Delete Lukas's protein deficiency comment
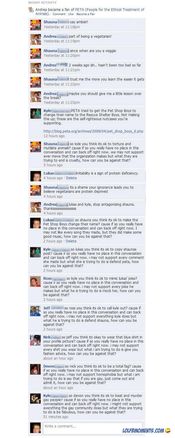Screen dimensions: 175x438 (71, 178)
